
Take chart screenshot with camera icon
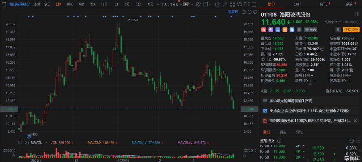pyautogui.click(x=218, y=4)
